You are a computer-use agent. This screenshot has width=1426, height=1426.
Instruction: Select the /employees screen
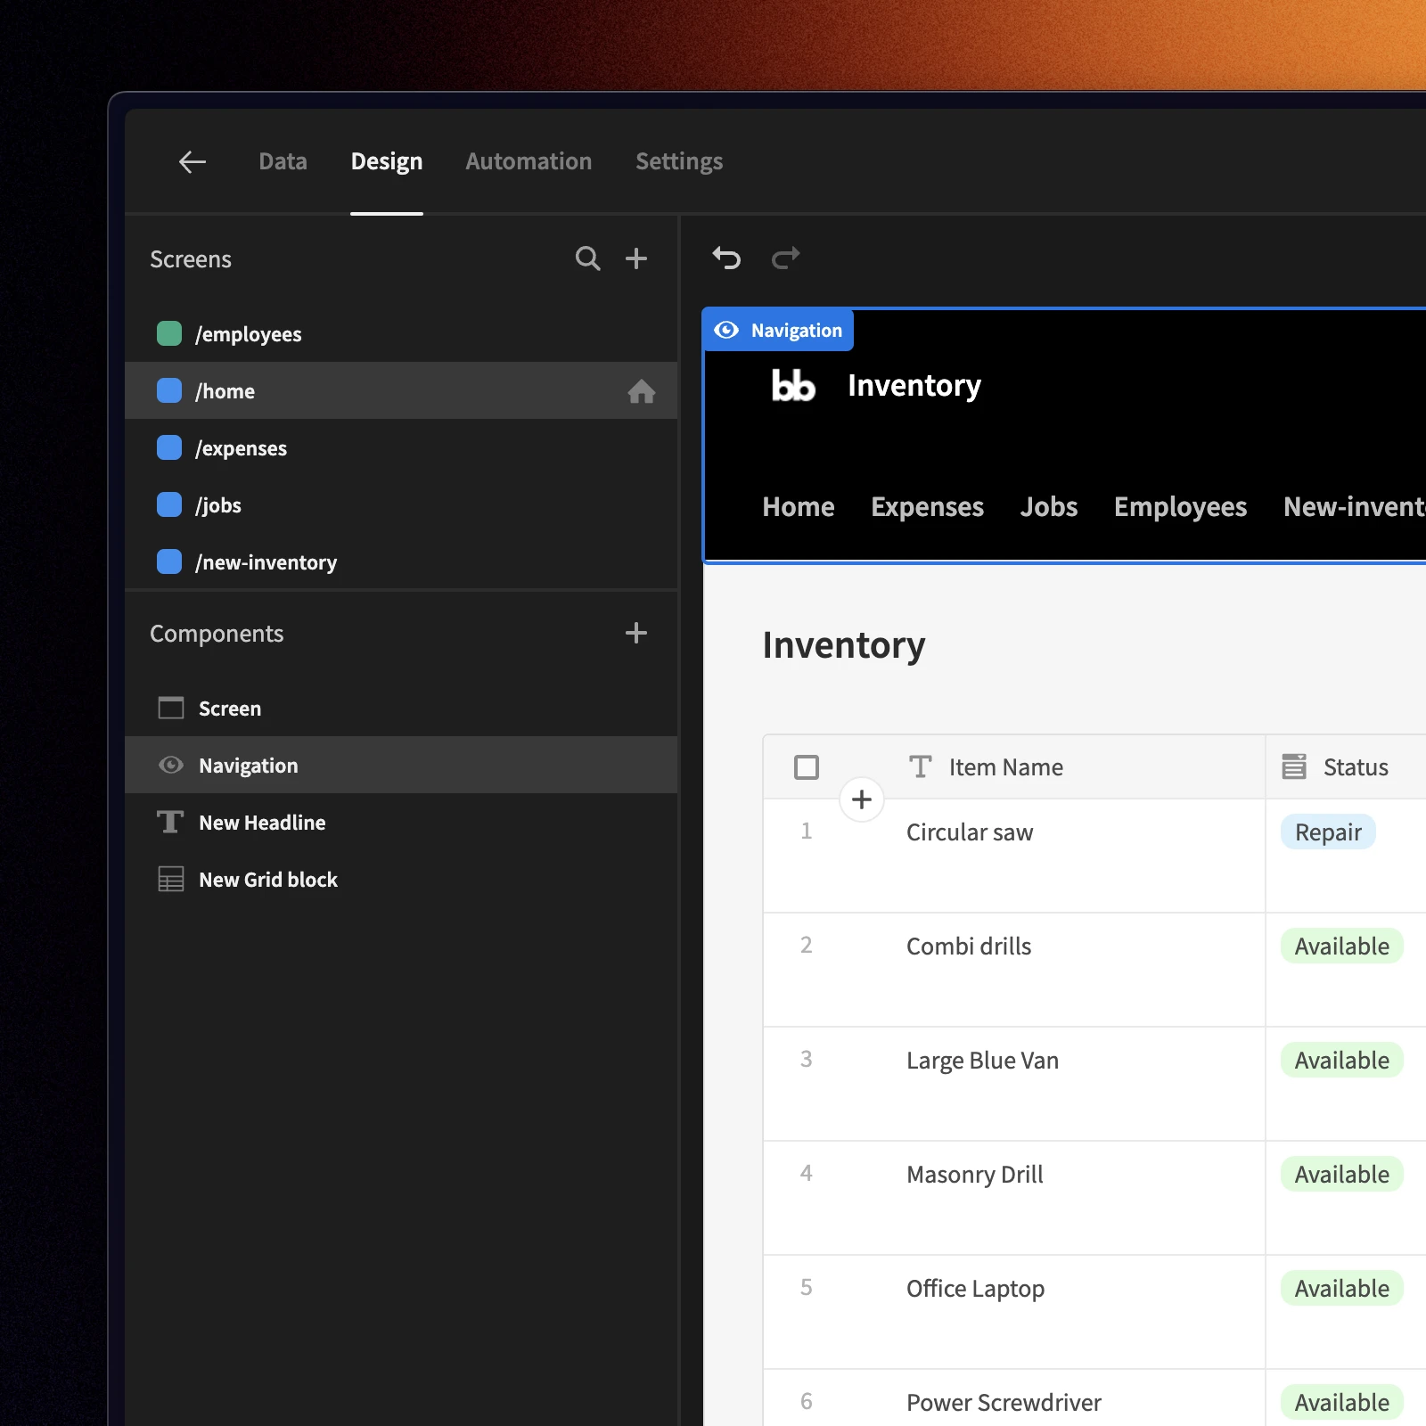click(401, 333)
